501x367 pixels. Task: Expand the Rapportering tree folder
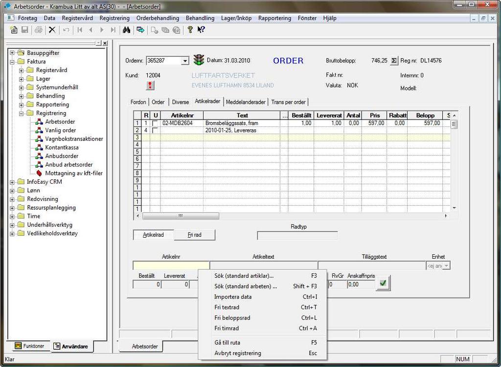(21, 105)
